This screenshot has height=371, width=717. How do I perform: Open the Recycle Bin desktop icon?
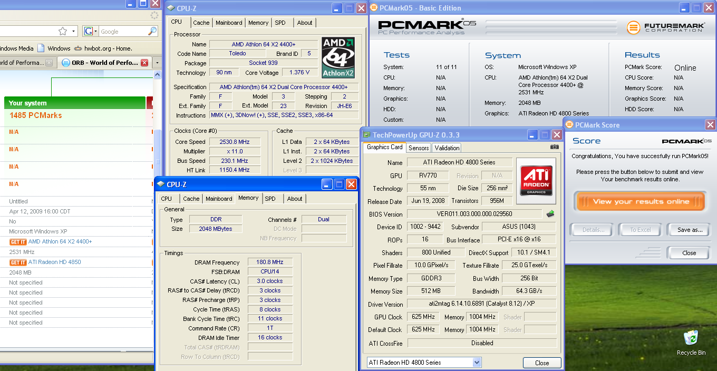point(691,342)
